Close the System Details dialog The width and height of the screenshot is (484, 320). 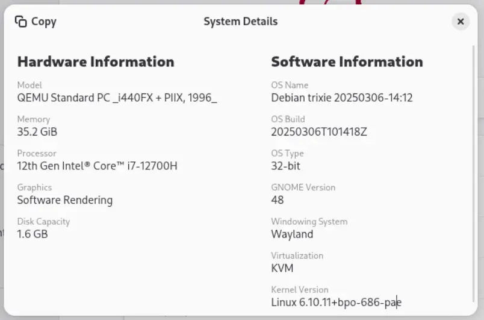[x=461, y=21]
